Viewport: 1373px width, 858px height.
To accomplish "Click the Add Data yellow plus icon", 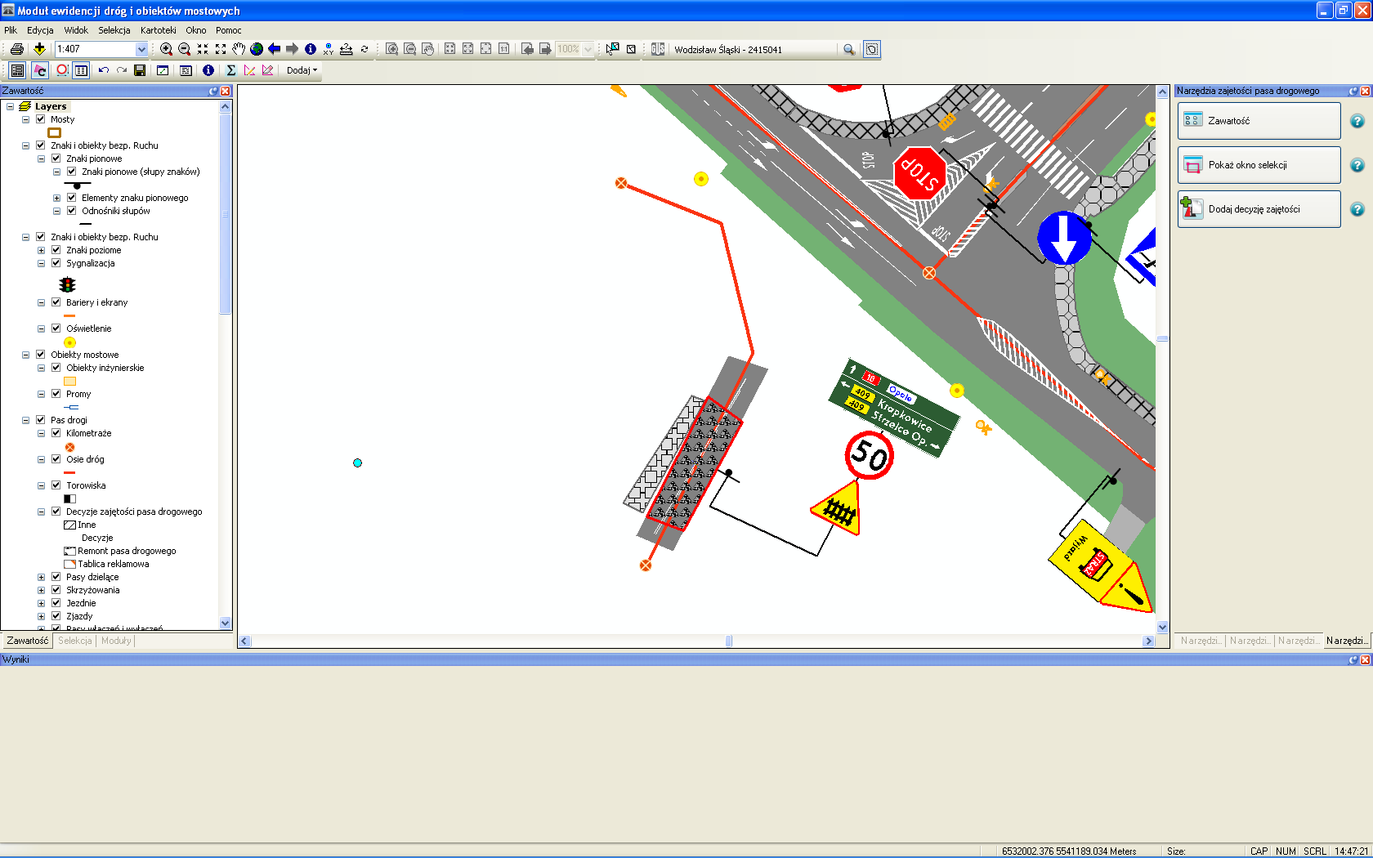I will click(38, 49).
